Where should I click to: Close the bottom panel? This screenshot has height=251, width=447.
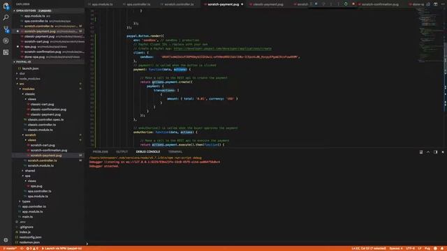point(443,152)
